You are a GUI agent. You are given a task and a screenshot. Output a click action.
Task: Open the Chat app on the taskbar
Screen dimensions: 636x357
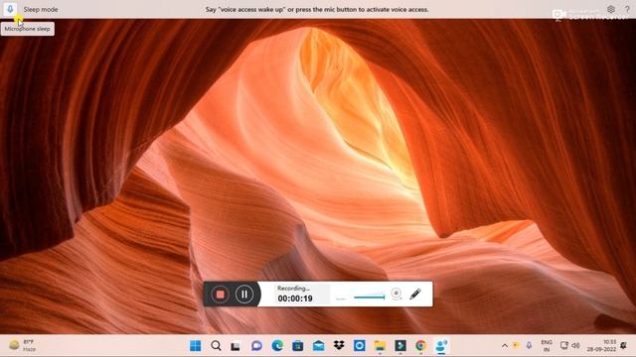pyautogui.click(x=256, y=346)
